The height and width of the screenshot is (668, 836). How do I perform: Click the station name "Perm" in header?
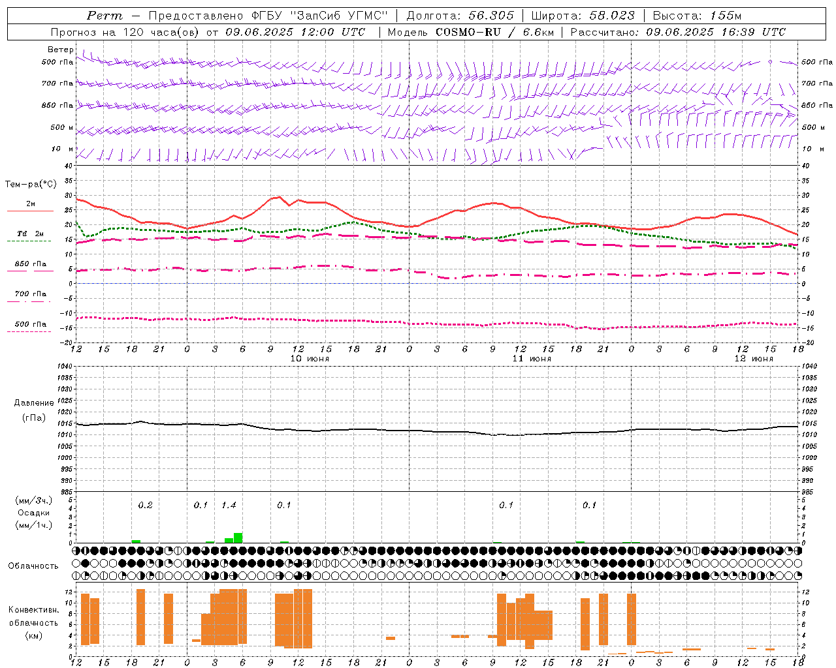[104, 16]
